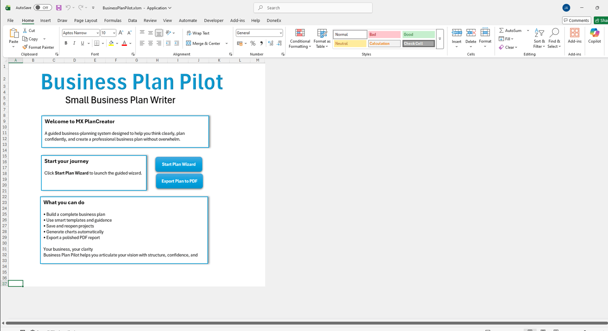The width and height of the screenshot is (608, 331).
Task: Select the DoneEx tab
Action: (x=274, y=20)
